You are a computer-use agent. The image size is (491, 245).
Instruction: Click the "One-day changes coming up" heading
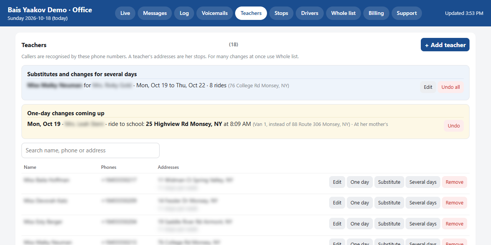point(66,113)
